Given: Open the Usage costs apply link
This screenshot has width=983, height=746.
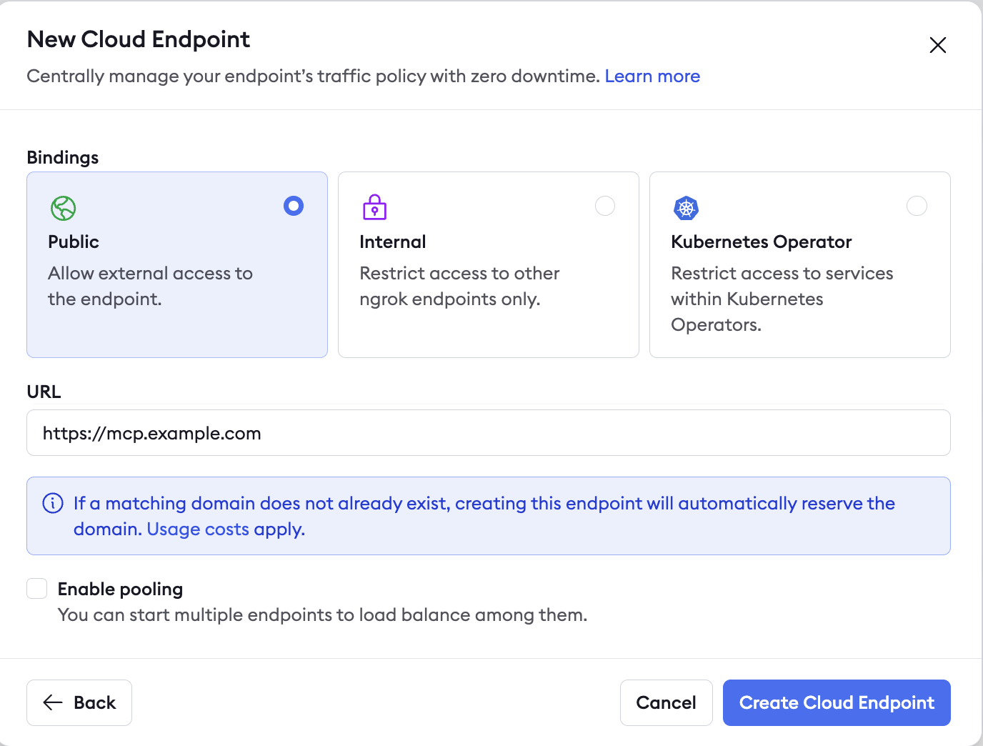Looking at the screenshot, I should pyautogui.click(x=224, y=529).
